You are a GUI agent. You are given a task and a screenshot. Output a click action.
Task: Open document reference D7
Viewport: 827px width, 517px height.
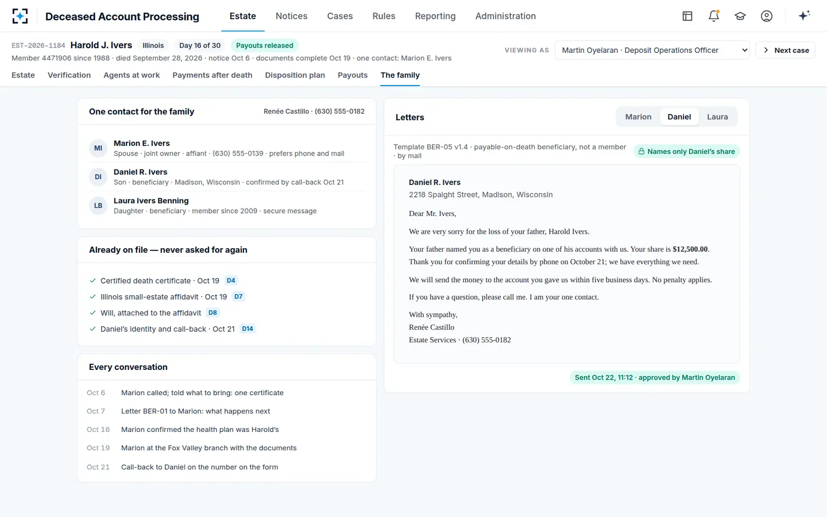click(238, 297)
